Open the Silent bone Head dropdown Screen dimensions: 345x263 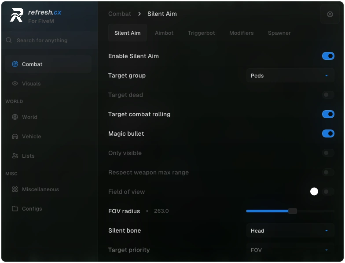(x=290, y=231)
